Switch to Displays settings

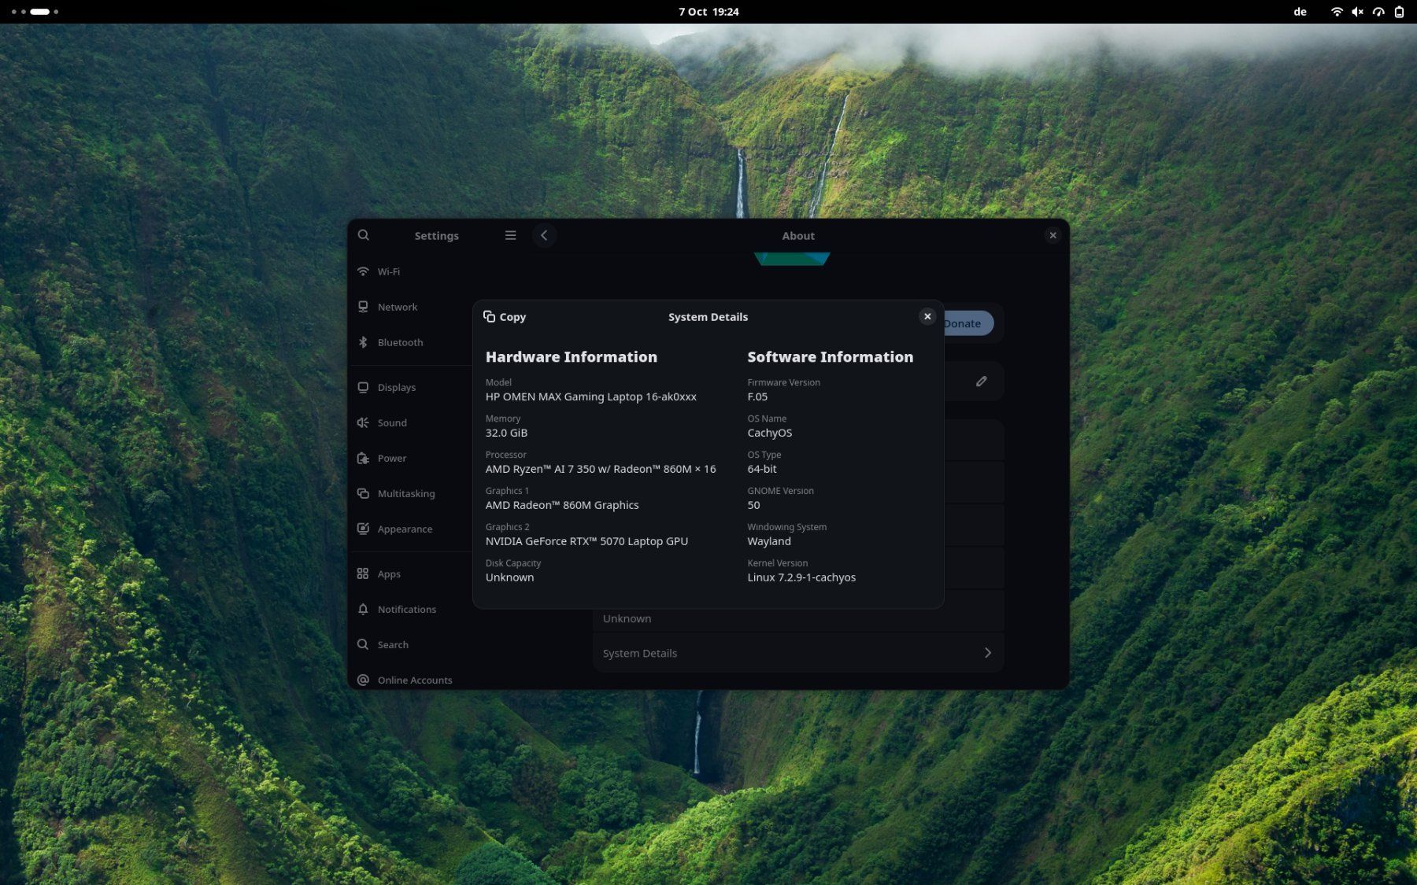click(409, 387)
